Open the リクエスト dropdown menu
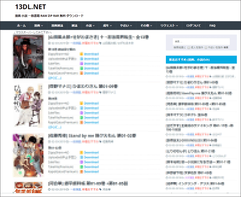 [x=169, y=25]
